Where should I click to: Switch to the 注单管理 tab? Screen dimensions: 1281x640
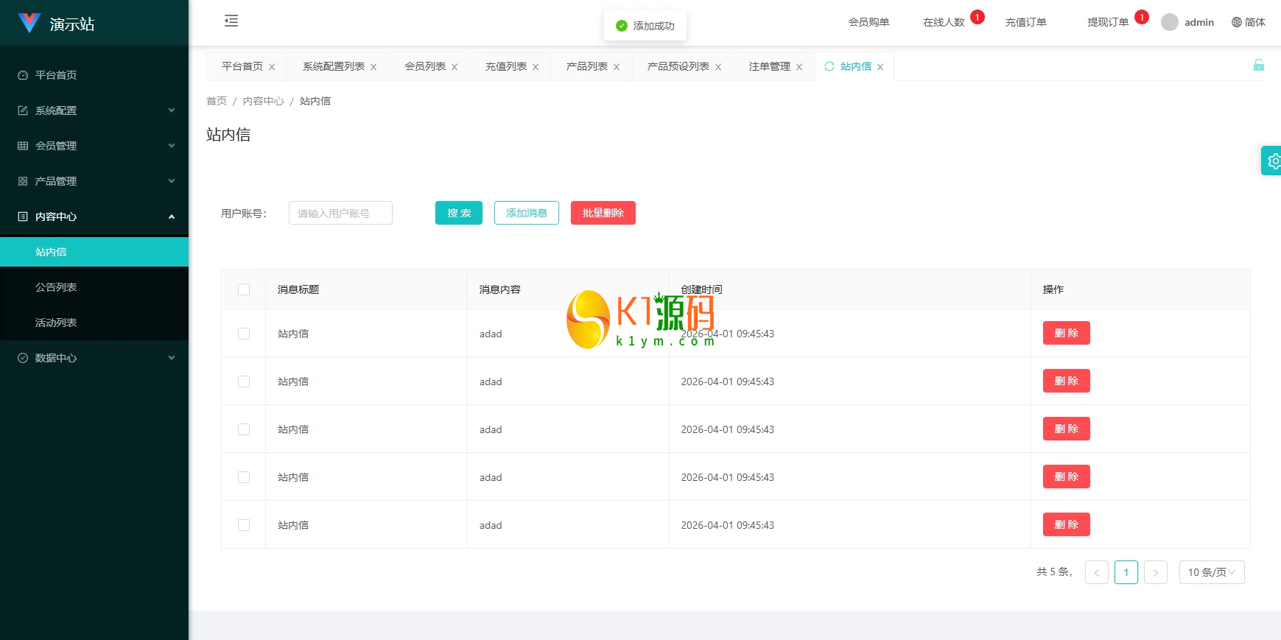(x=770, y=66)
